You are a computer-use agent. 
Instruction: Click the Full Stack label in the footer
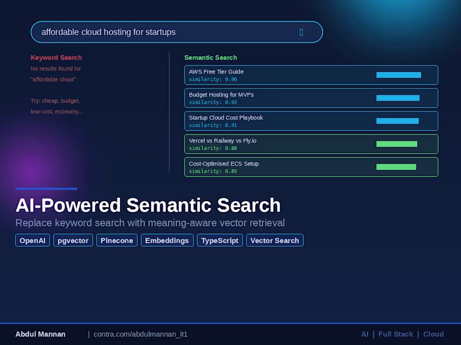(395, 334)
